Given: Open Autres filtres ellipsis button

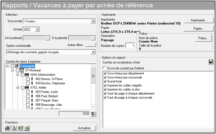Looking at the screenshot, I should tap(91, 45).
